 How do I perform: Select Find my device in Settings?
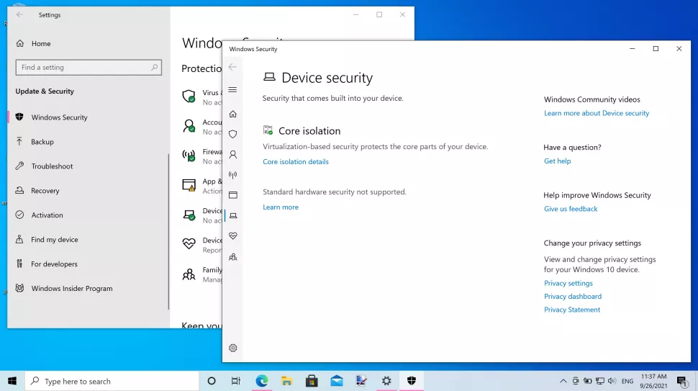[x=88, y=240]
